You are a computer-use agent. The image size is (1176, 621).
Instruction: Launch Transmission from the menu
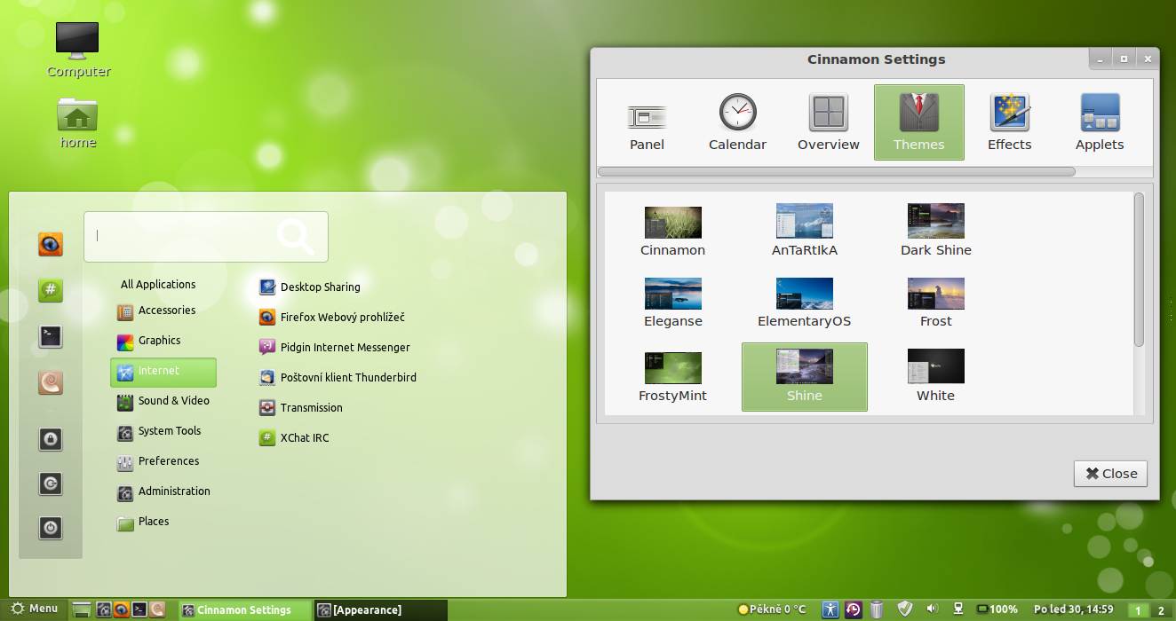pos(301,408)
